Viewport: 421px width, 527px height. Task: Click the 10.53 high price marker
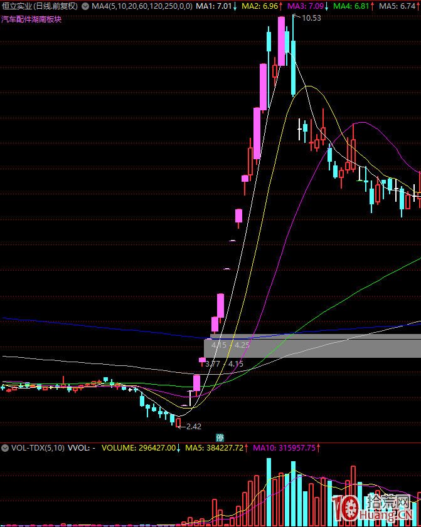coord(311,18)
